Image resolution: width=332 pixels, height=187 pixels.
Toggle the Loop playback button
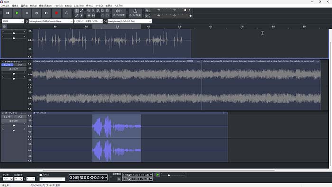(x=67, y=13)
